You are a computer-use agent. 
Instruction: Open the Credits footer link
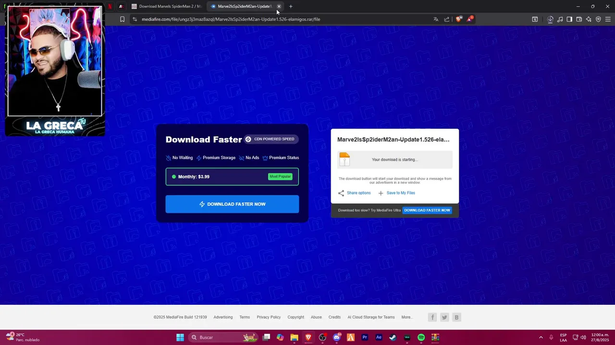pyautogui.click(x=334, y=317)
